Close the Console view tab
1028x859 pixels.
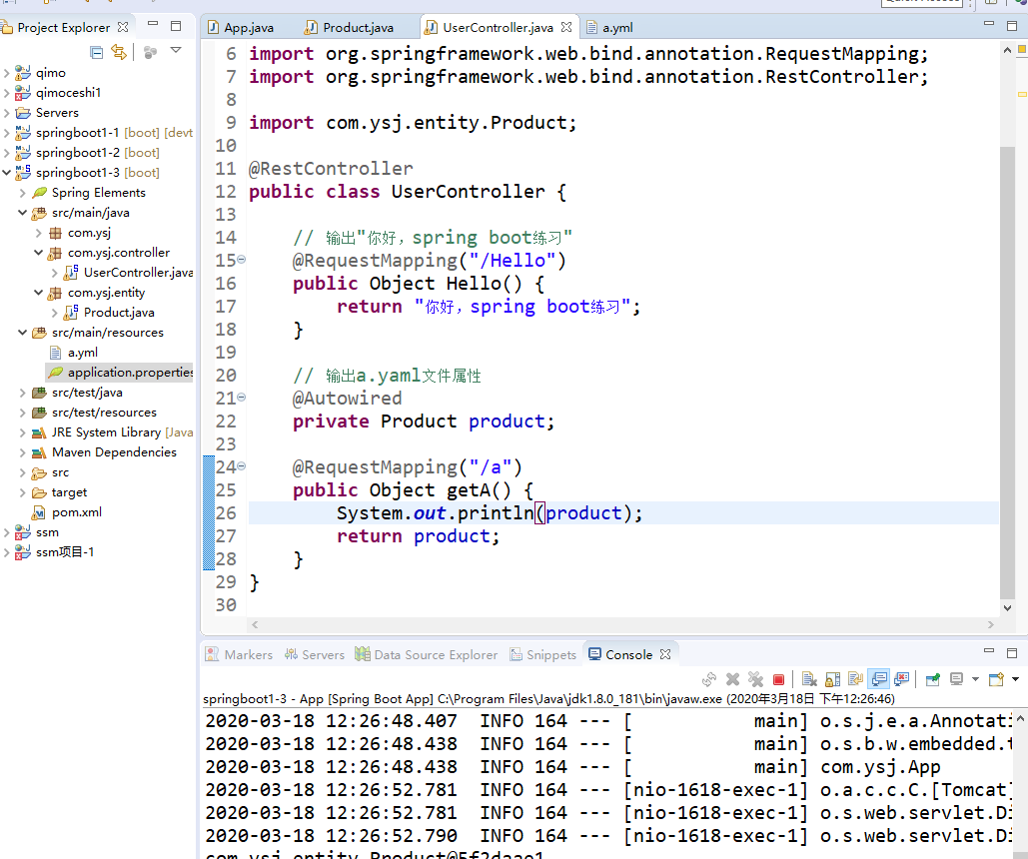pos(665,654)
